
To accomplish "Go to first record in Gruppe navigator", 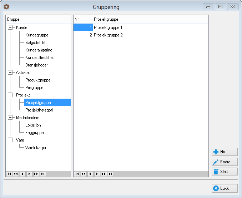I will (x=9, y=174).
